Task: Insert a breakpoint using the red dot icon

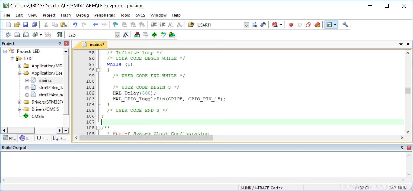Action: [291, 25]
